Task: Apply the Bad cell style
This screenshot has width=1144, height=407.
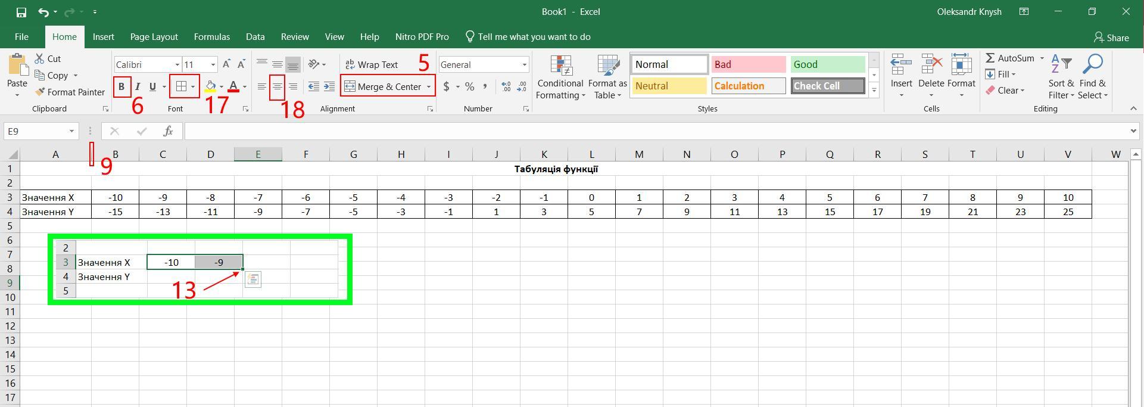Action: click(748, 64)
